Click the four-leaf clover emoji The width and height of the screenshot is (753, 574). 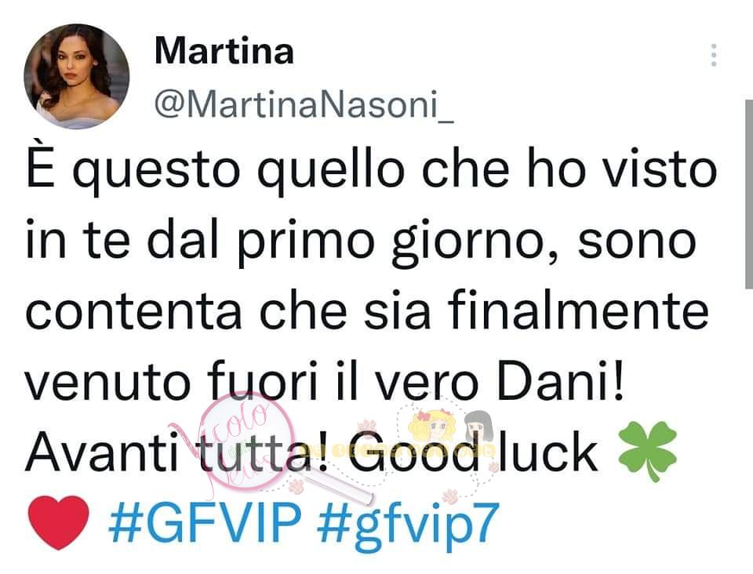pyautogui.click(x=647, y=451)
